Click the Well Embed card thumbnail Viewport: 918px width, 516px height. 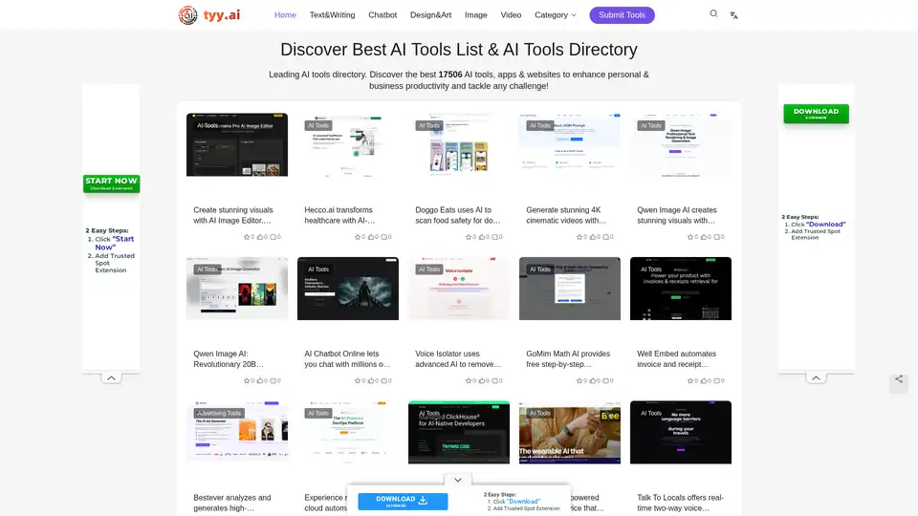click(680, 288)
